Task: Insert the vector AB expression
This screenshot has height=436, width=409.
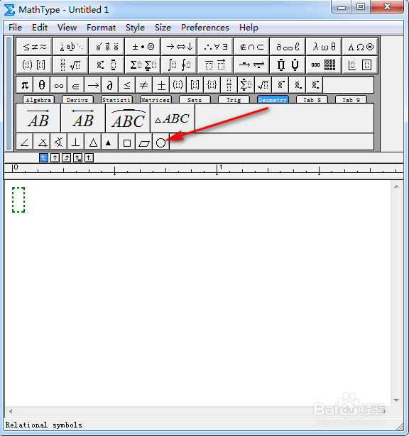Action: (38, 118)
